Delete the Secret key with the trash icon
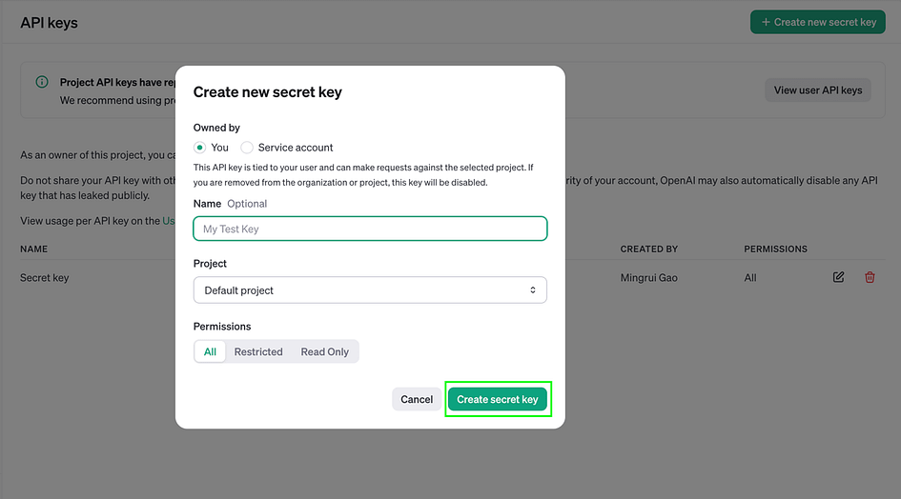 coord(870,277)
